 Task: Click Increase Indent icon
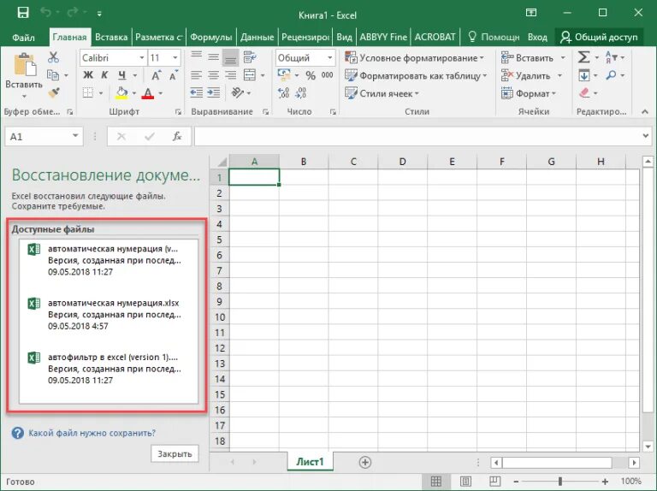tap(214, 92)
